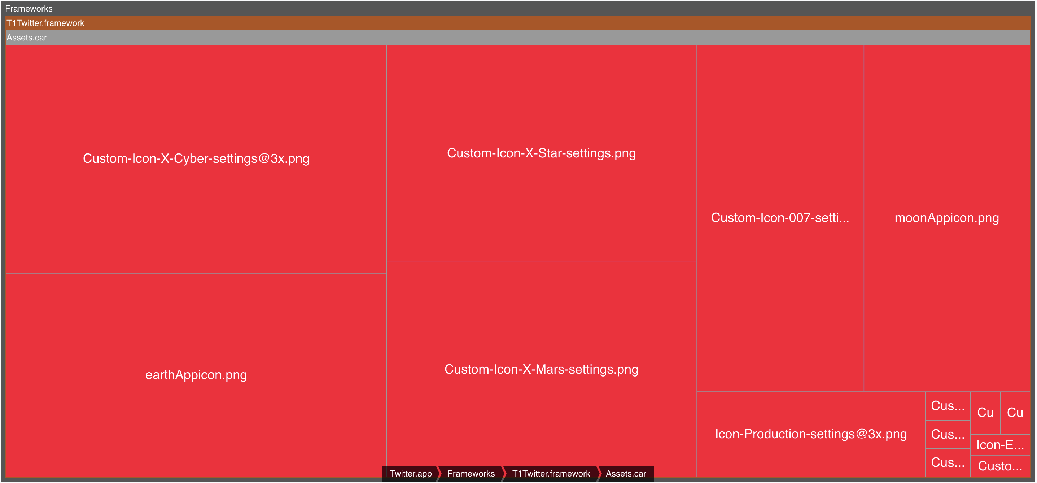Click Frameworks in the breadcrumb bar
The image size is (1037, 483).
click(471, 473)
